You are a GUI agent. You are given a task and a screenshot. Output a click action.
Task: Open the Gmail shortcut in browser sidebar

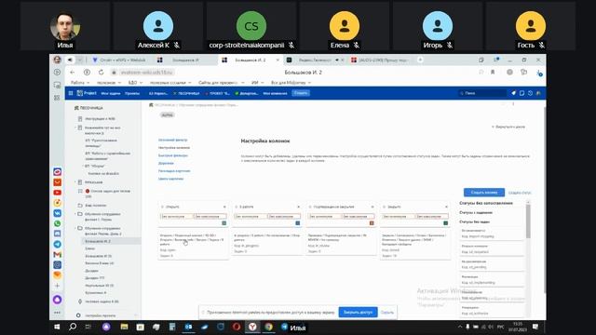[58, 254]
